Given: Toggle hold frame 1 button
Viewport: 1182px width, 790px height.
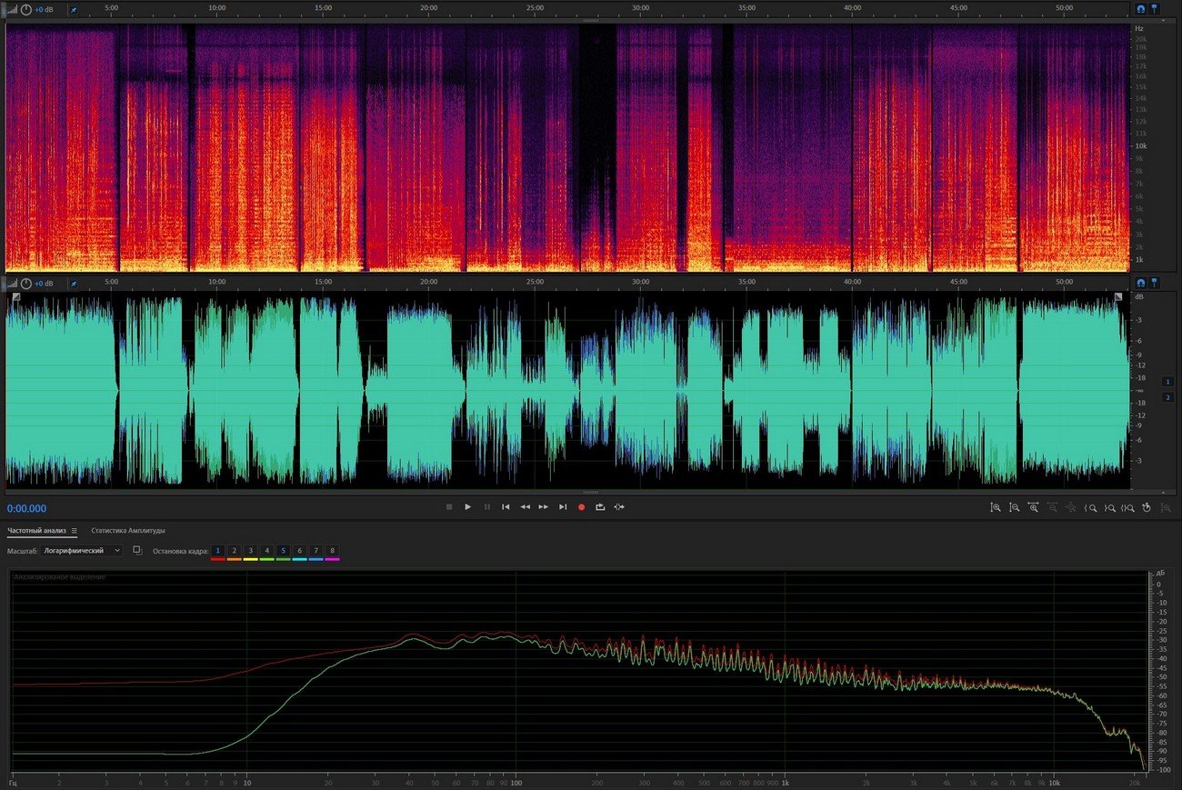Looking at the screenshot, I should [217, 551].
